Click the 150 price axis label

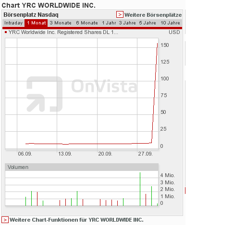click(165, 45)
